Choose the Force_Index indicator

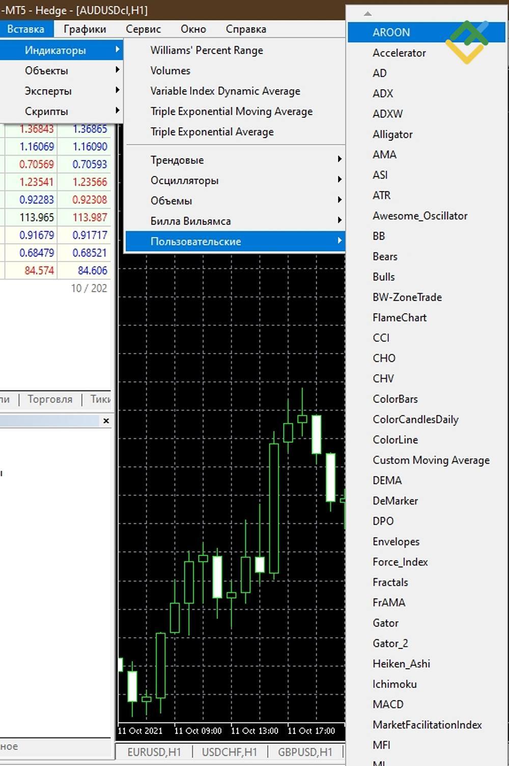pyautogui.click(x=427, y=561)
